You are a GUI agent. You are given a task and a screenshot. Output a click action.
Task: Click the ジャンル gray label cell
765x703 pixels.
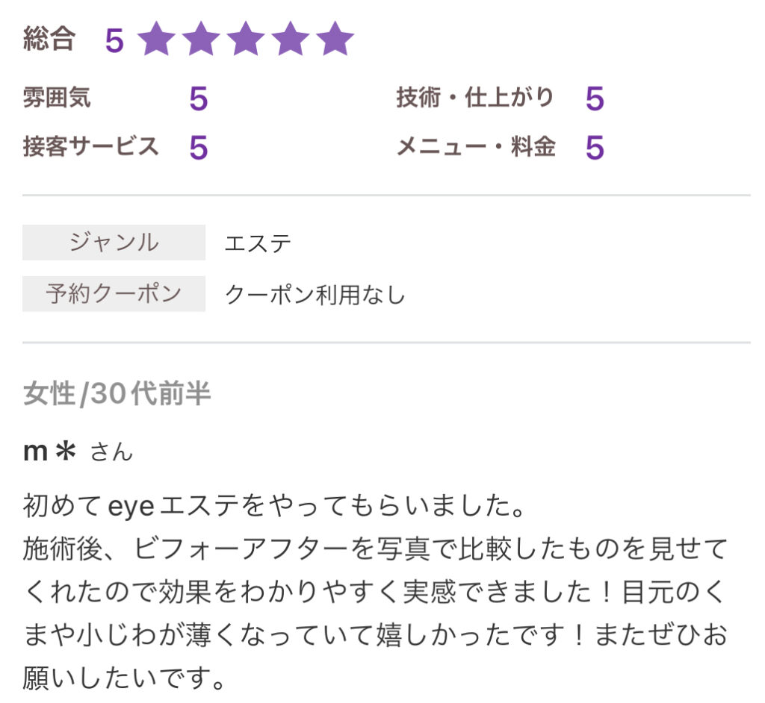pos(114,243)
